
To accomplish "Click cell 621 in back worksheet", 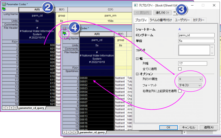I will click(x=37, y=104).
